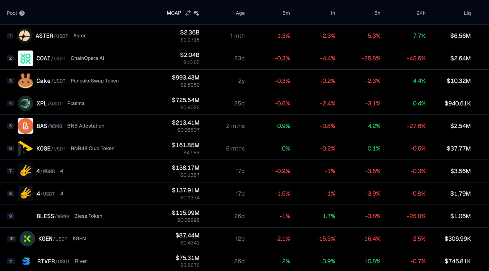Open the XPL/USDT pool pair
Image resolution: width=489 pixels, height=271 pixels.
coord(49,104)
